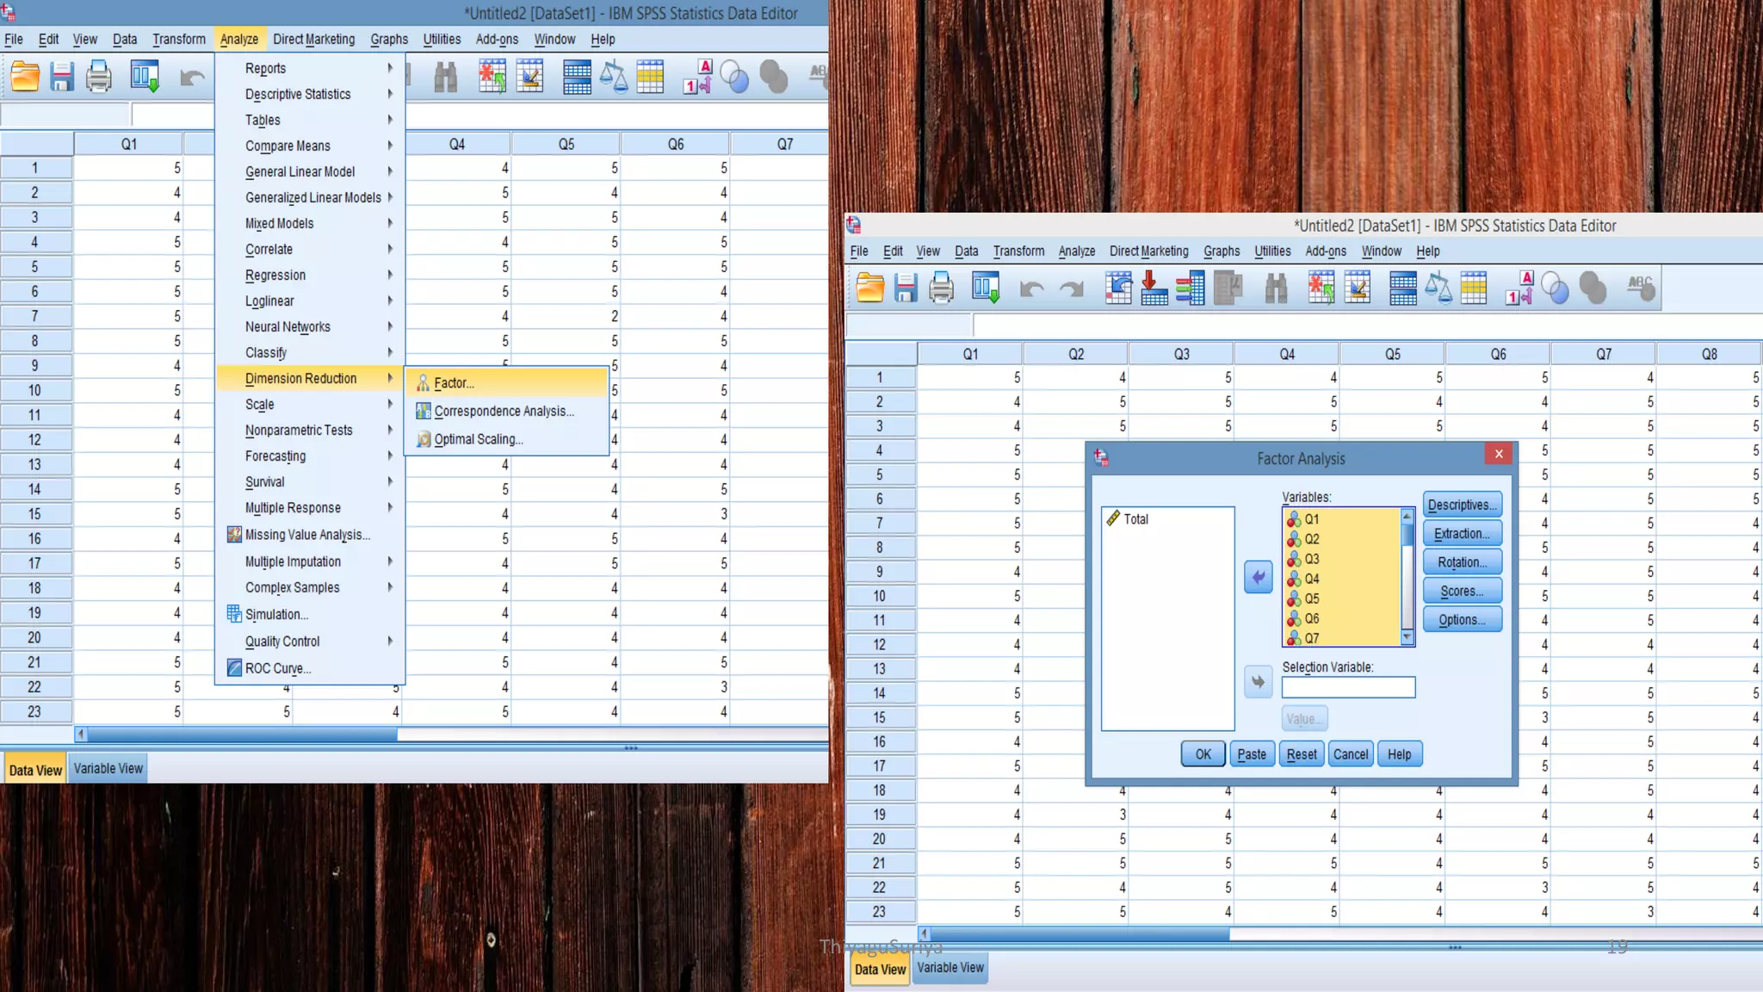Click Go to Case icon in right toolbar
This screenshot has width=1763, height=992.
coord(1117,288)
